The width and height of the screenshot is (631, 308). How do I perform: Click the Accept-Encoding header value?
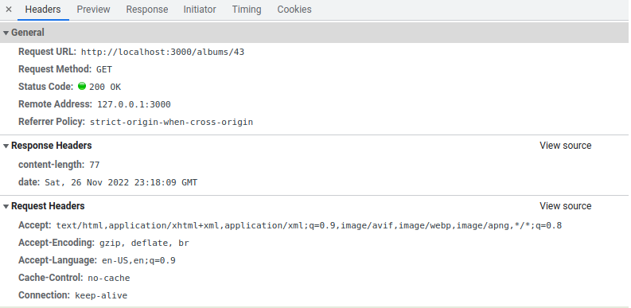pos(144,244)
